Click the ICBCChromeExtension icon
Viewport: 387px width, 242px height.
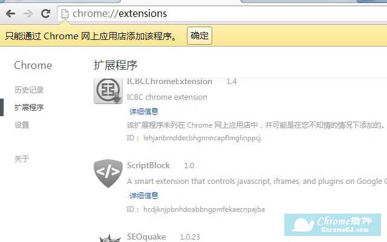tap(108, 91)
